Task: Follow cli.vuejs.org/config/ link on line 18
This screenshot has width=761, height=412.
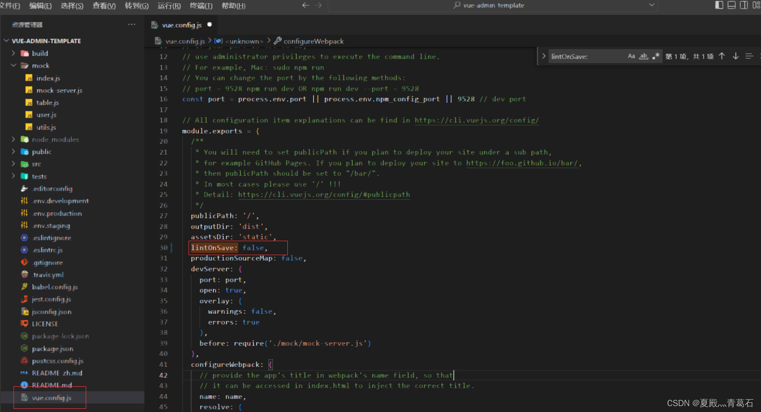Action: 477,120
